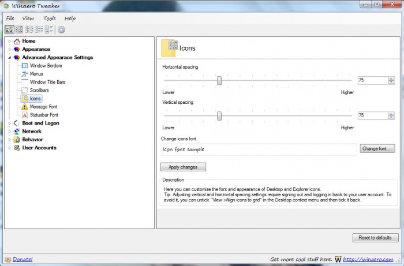Click the Donate icon in status bar
Image resolution: width=404 pixels, height=266 pixels.
8,259
